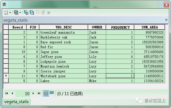Click SUM_AREA value 150292563968
The width and height of the screenshot is (171, 108).
150,42
